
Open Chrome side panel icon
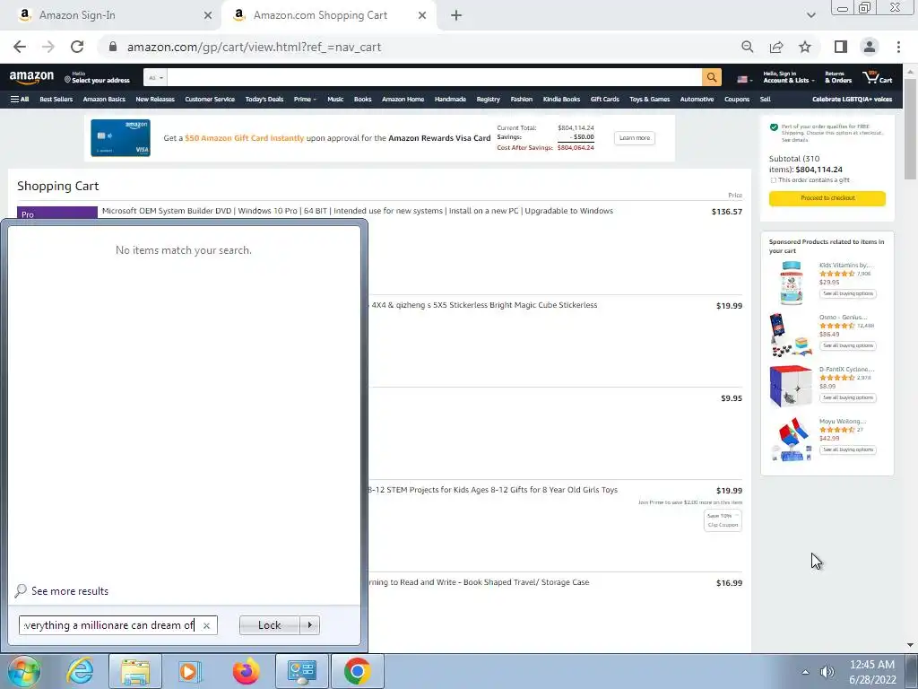pyautogui.click(x=841, y=47)
